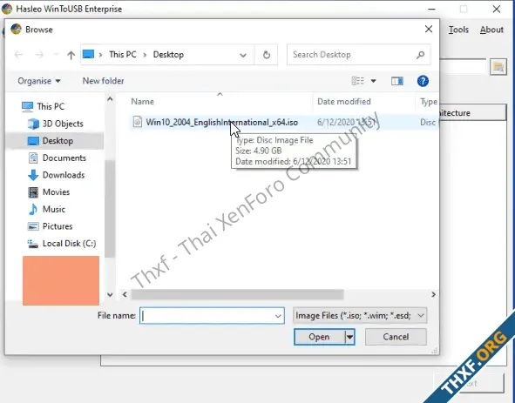Click the Cancel button
Viewport: 515px width, 403px height.
pyautogui.click(x=396, y=337)
